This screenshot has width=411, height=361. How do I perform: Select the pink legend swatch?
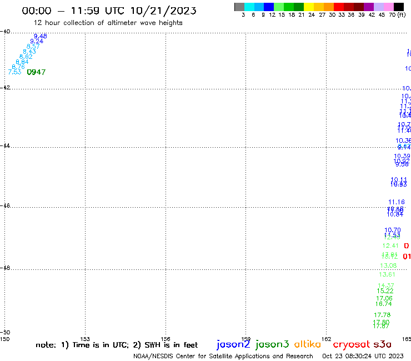pos(389,7)
